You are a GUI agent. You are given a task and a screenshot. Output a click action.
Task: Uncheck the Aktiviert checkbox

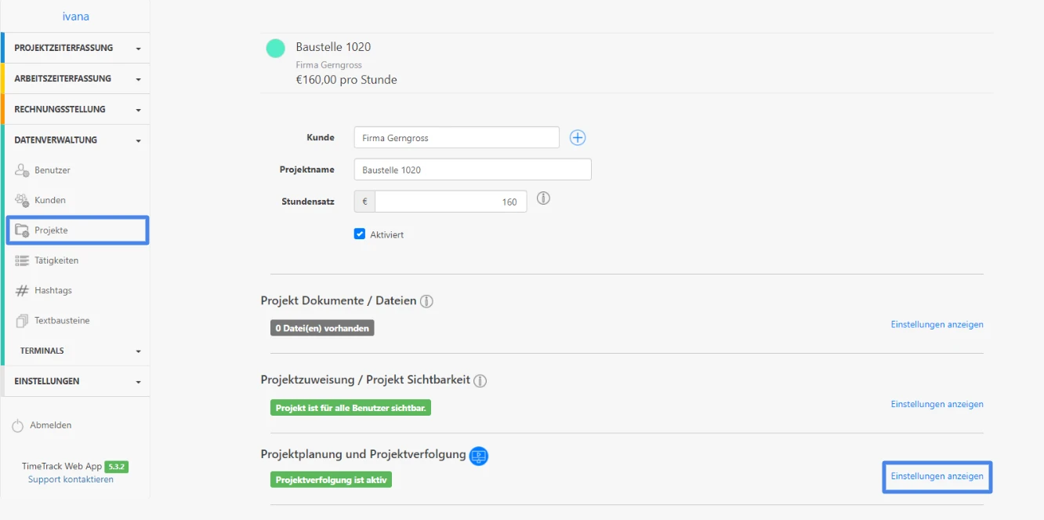click(360, 234)
